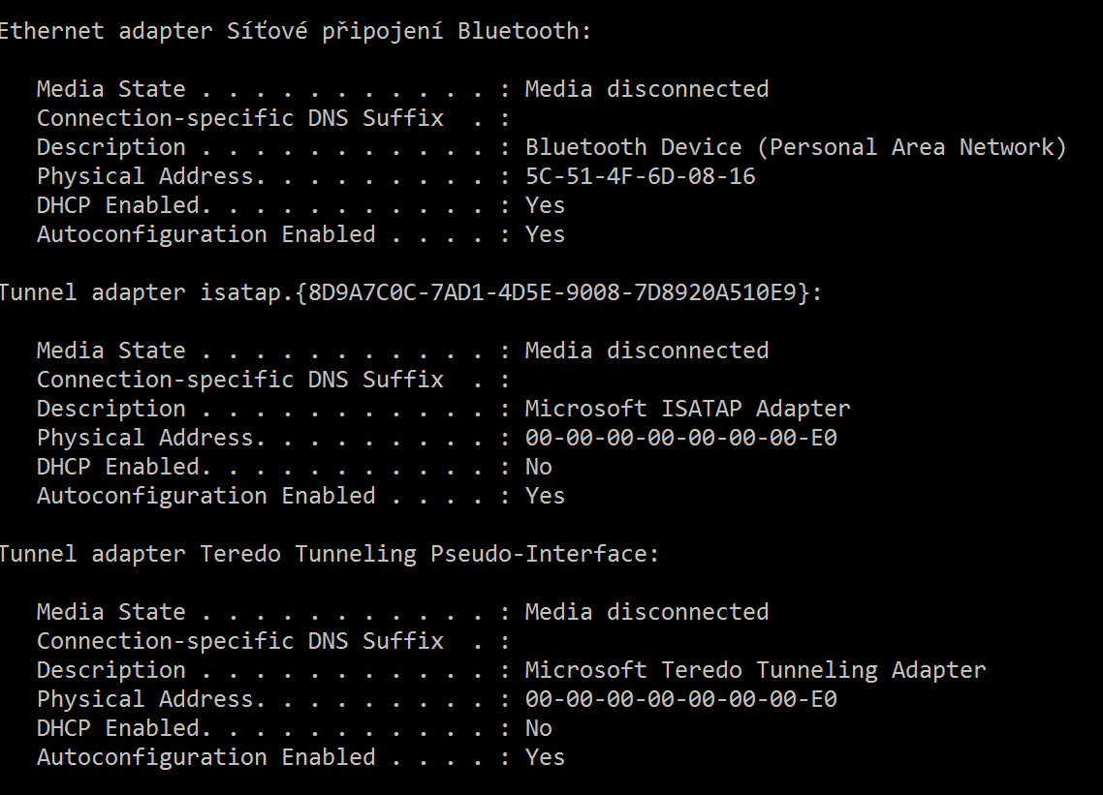Click "Media disconnected" under the Teredo adapter

[x=646, y=612]
